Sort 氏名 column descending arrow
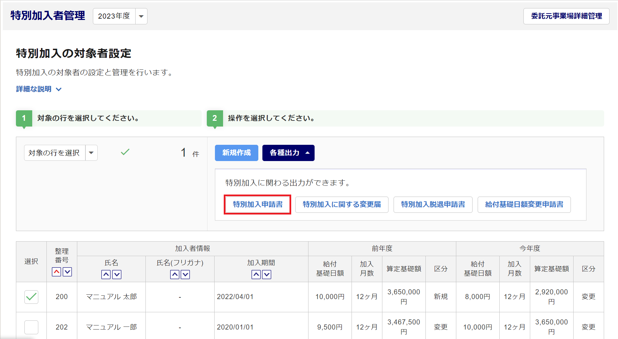Image resolution: width=618 pixels, height=339 pixels. 117,274
